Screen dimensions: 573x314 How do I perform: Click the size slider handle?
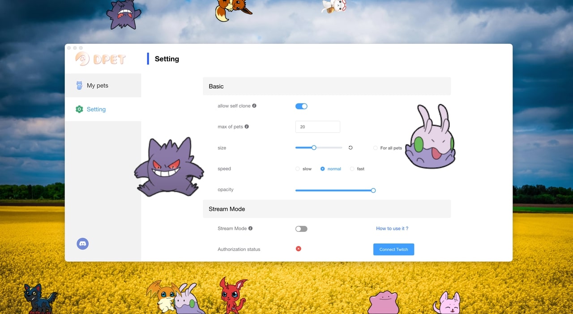click(x=314, y=147)
